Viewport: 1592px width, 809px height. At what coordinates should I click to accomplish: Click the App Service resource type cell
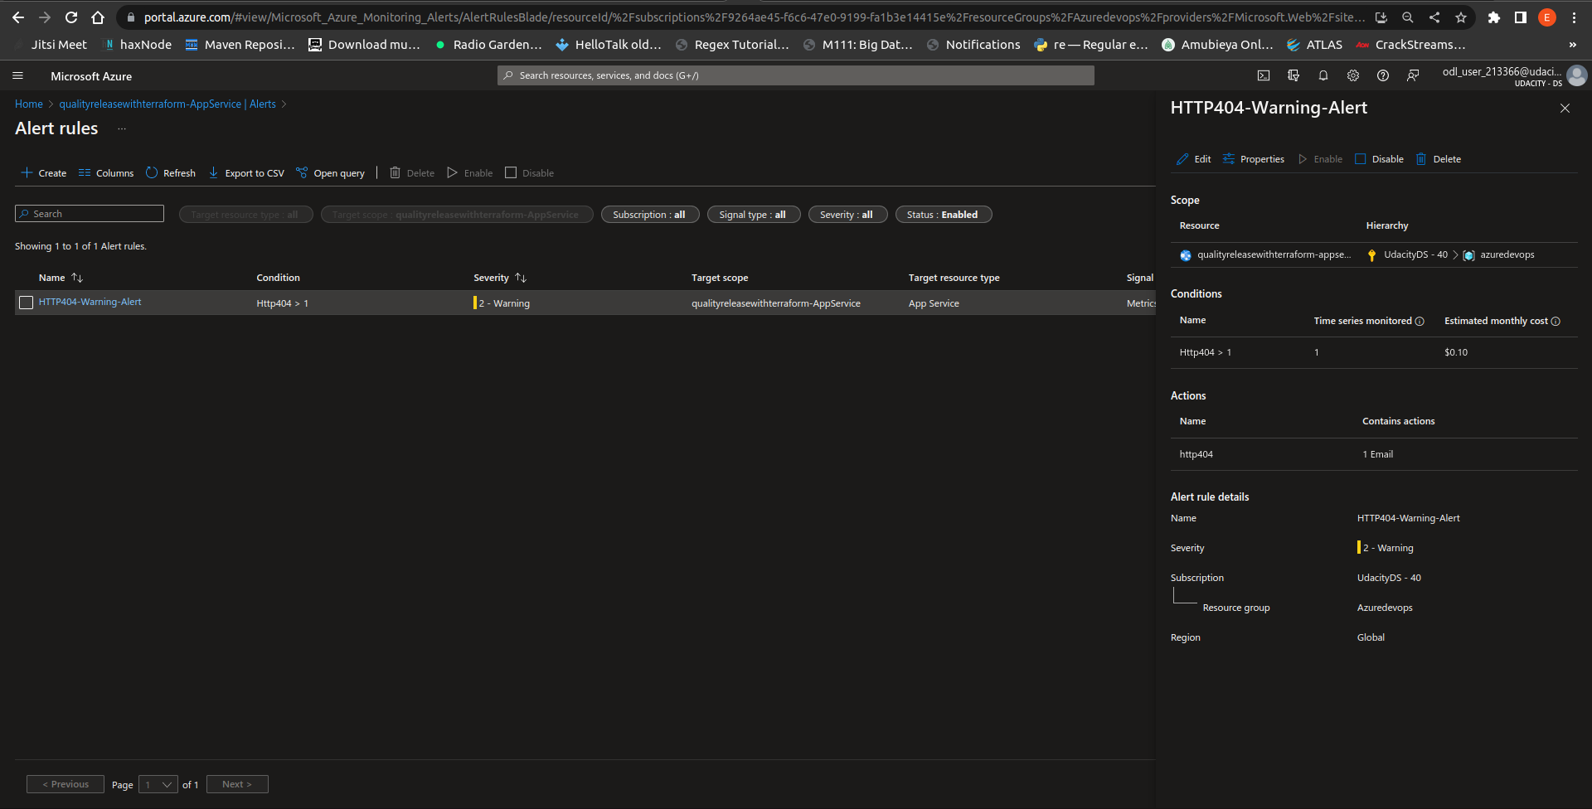click(x=934, y=303)
